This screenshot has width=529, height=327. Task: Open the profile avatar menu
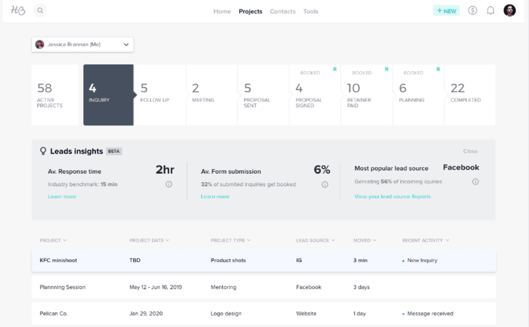(509, 10)
